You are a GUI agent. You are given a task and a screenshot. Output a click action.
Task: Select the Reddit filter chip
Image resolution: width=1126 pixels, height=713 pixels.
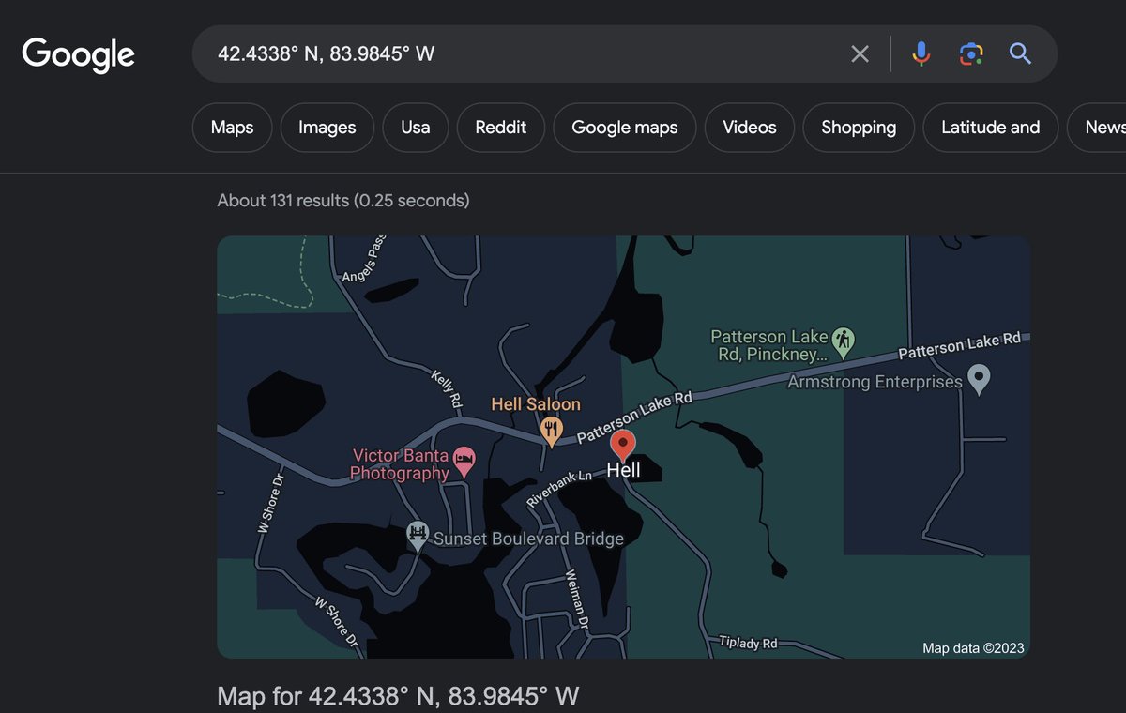(501, 128)
